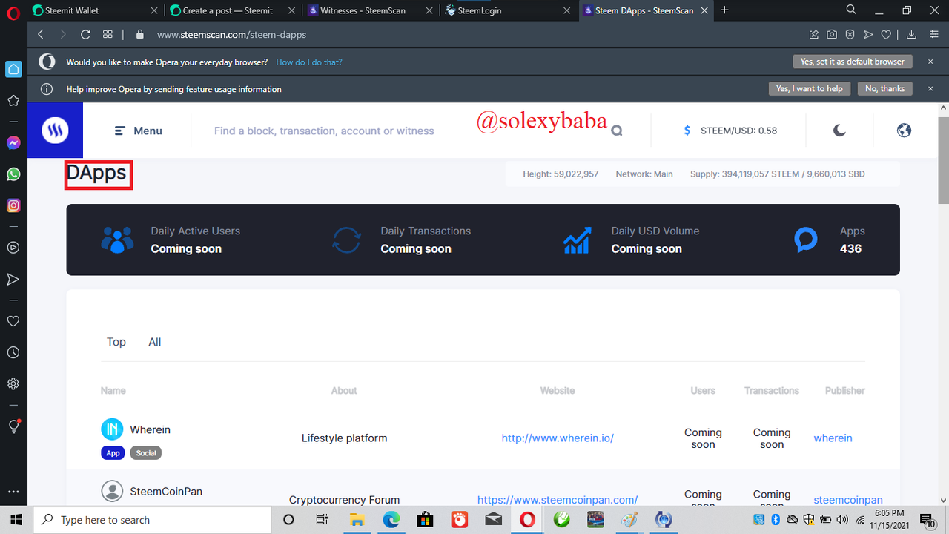This screenshot has height=534, width=949.
Task: Click the Wherein app name
Action: pyautogui.click(x=150, y=429)
